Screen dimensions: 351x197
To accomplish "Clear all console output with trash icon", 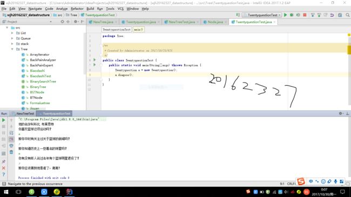I will click(x=11, y=152).
